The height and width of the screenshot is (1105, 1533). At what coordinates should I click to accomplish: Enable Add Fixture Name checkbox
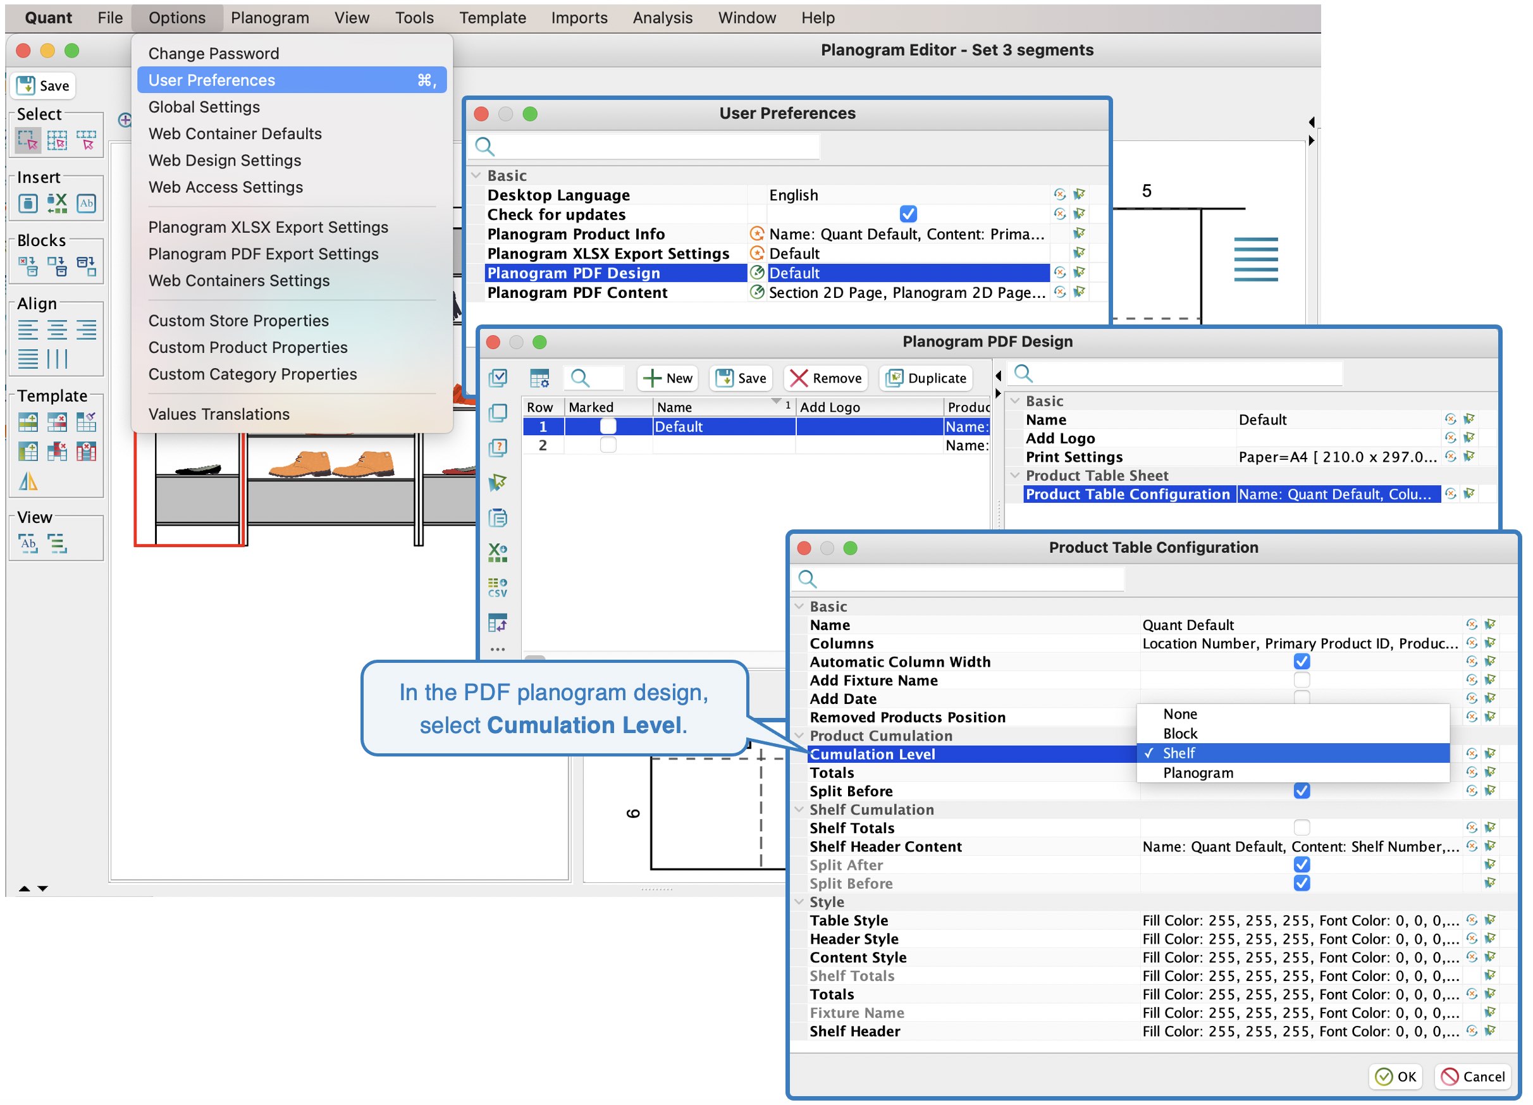[x=1302, y=680]
